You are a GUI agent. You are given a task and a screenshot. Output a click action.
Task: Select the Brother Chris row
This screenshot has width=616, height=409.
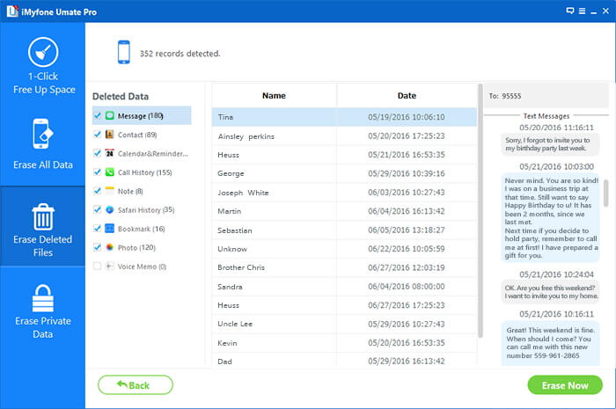(344, 267)
